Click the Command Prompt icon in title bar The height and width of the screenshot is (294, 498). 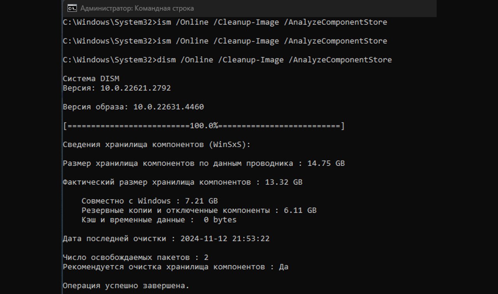point(72,8)
